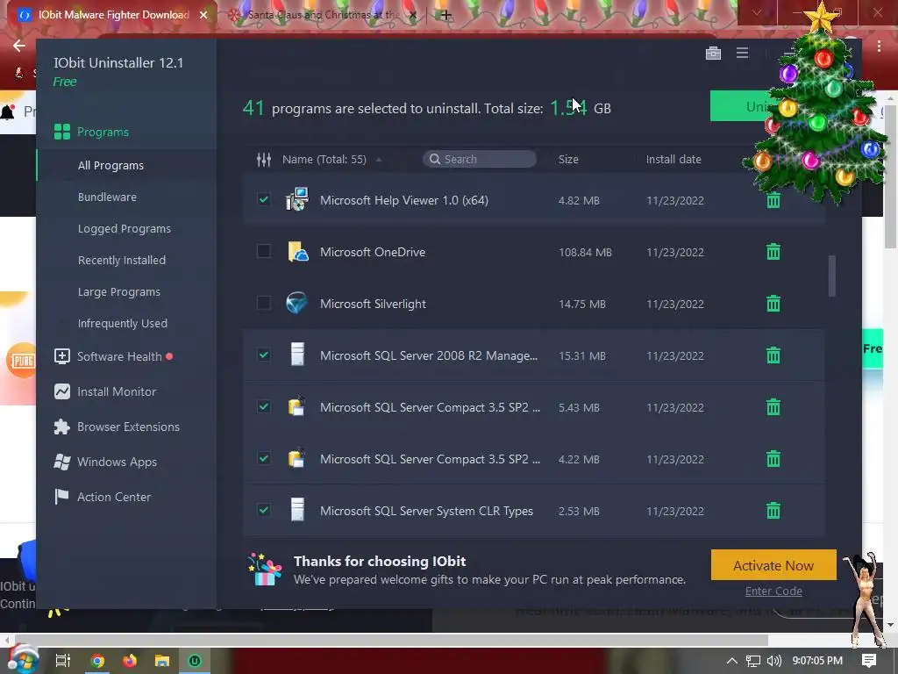Open the browser tab search dropdown
Screen dimensions: 898x674
(757, 12)
